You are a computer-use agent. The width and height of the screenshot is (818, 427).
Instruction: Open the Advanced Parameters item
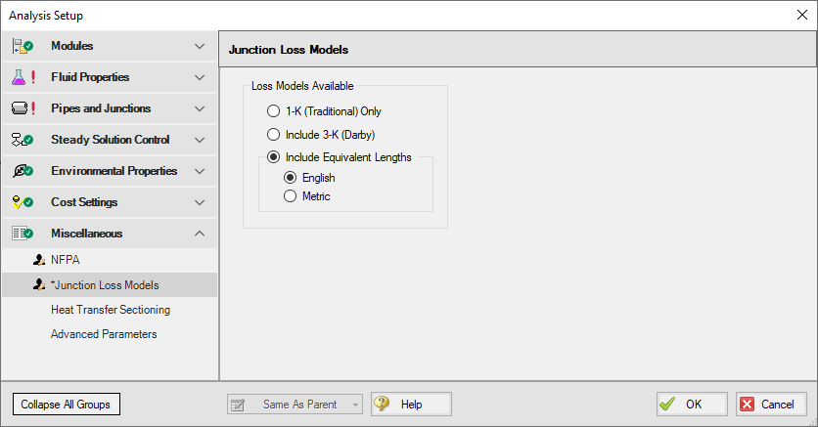pos(104,334)
